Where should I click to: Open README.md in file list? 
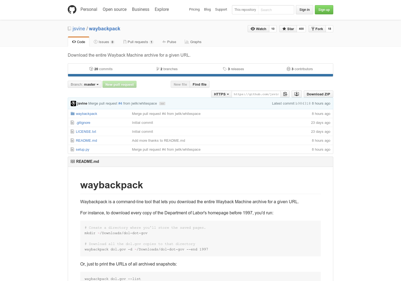[x=86, y=140]
